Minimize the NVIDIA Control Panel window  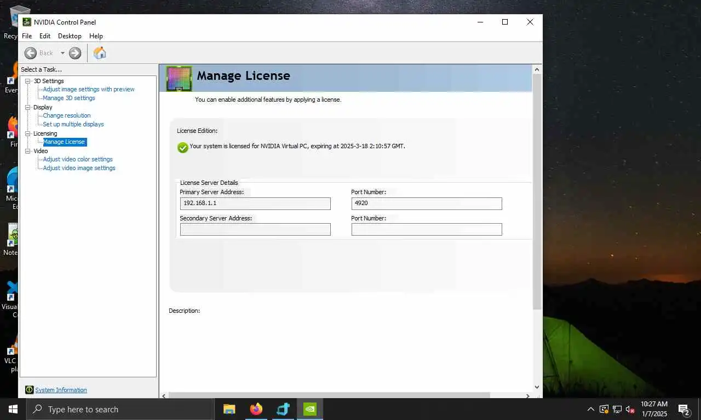(x=480, y=22)
